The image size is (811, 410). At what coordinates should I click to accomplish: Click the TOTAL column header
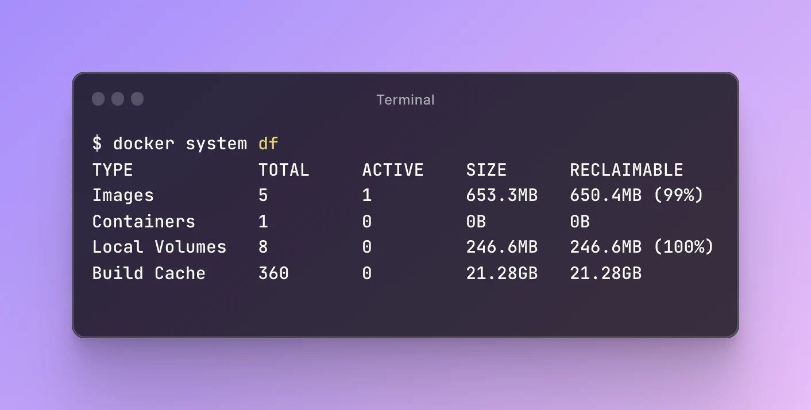tap(284, 170)
